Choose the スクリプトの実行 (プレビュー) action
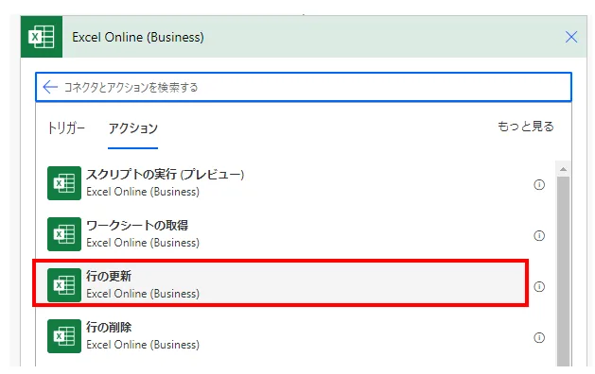 coord(281,183)
